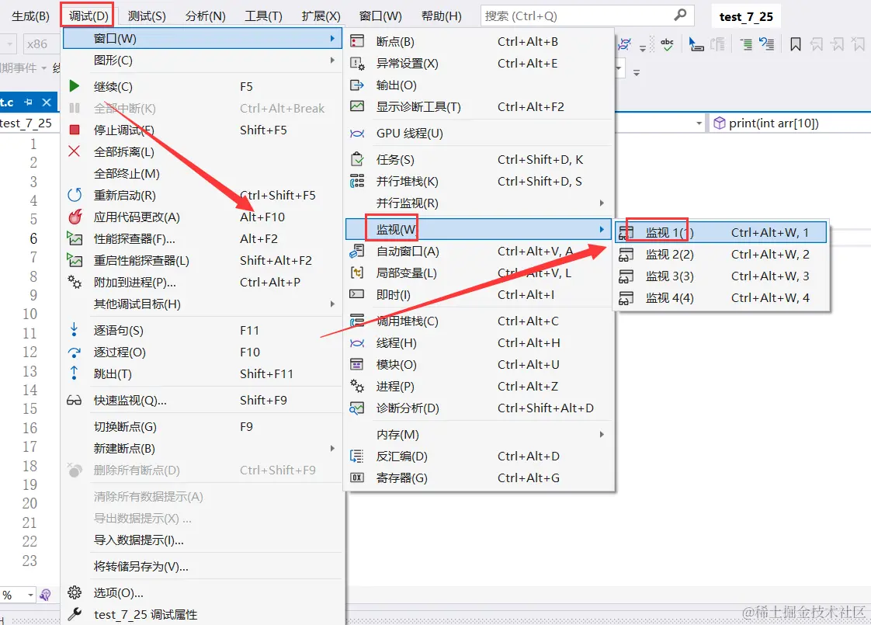The height and width of the screenshot is (625, 871).
Task: Click the bookmark icon in the toolbar
Action: point(796,44)
